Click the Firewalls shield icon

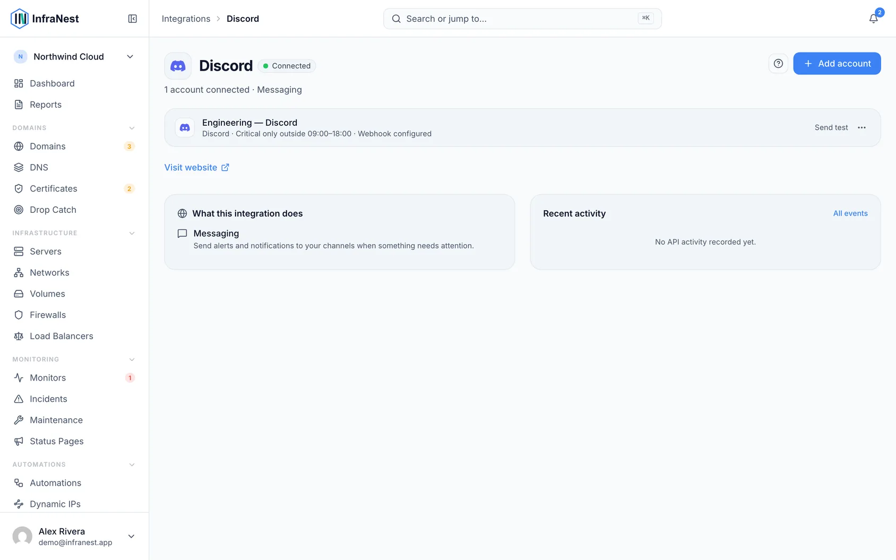(x=19, y=315)
